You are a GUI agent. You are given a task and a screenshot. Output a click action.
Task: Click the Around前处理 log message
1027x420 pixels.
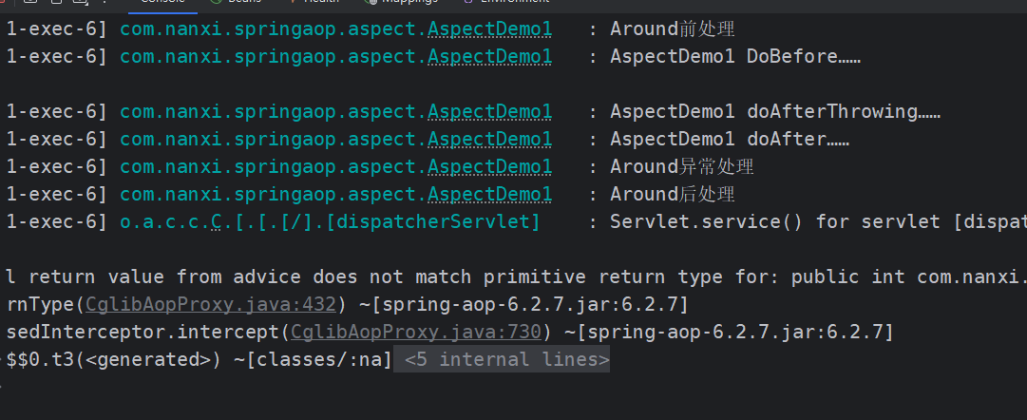click(673, 29)
